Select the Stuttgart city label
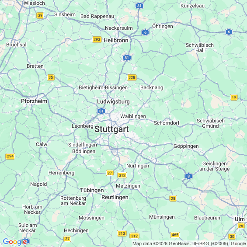The height and width of the screenshot is (247, 247). 111,129
